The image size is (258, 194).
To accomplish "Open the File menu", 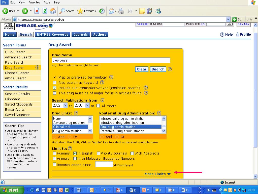I will click(x=4, y=2).
